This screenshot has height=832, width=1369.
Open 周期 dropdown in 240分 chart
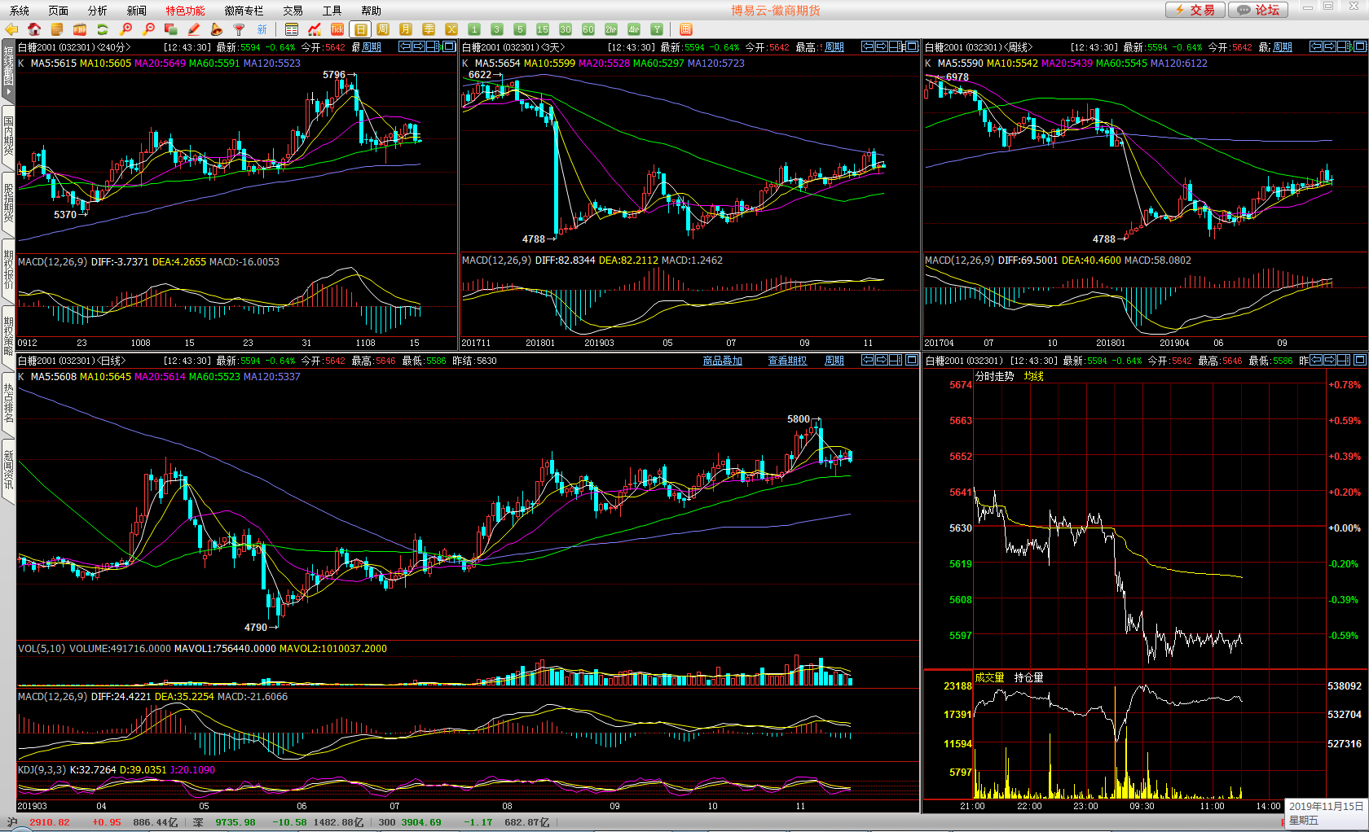point(372,47)
